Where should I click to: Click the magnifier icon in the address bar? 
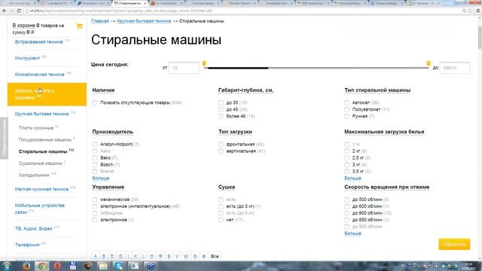point(464,11)
